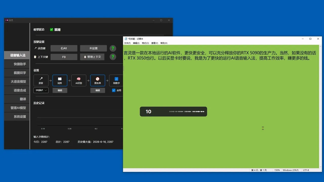
Task: Click 第 4 行, 第 1 列 status entry
Action: 259,170
